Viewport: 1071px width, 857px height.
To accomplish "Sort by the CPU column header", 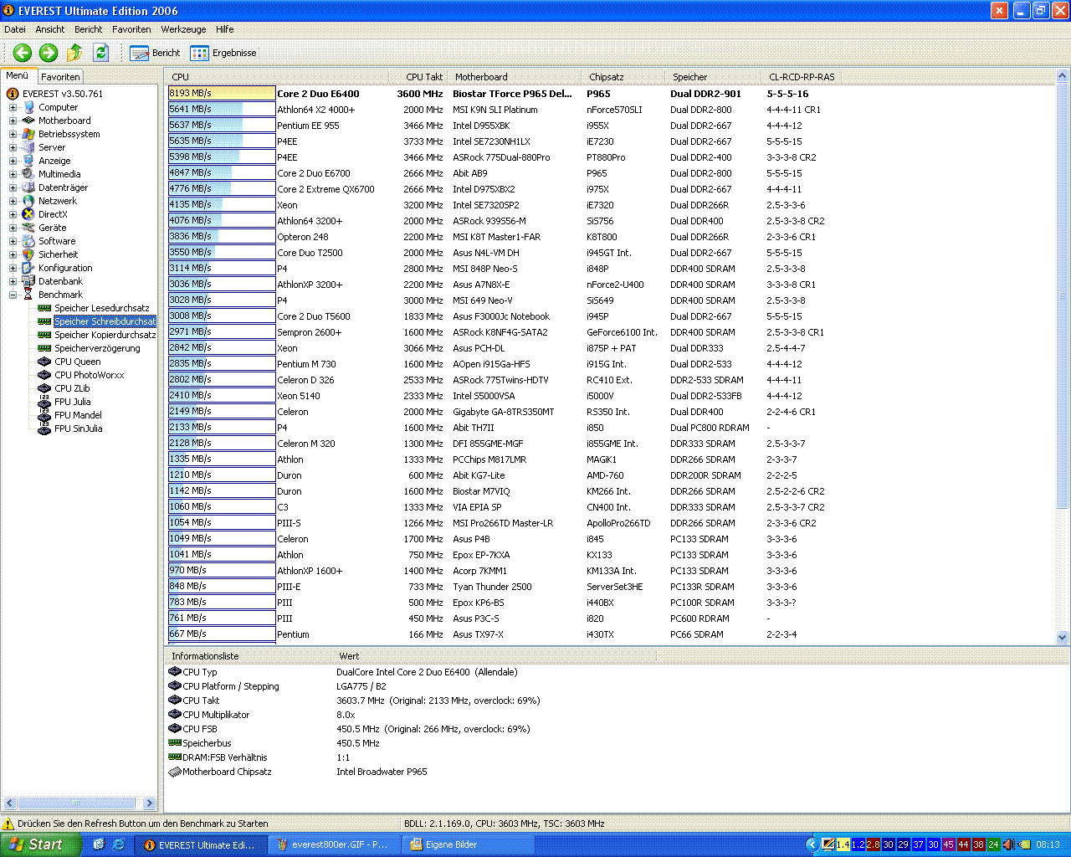I will tap(277, 77).
